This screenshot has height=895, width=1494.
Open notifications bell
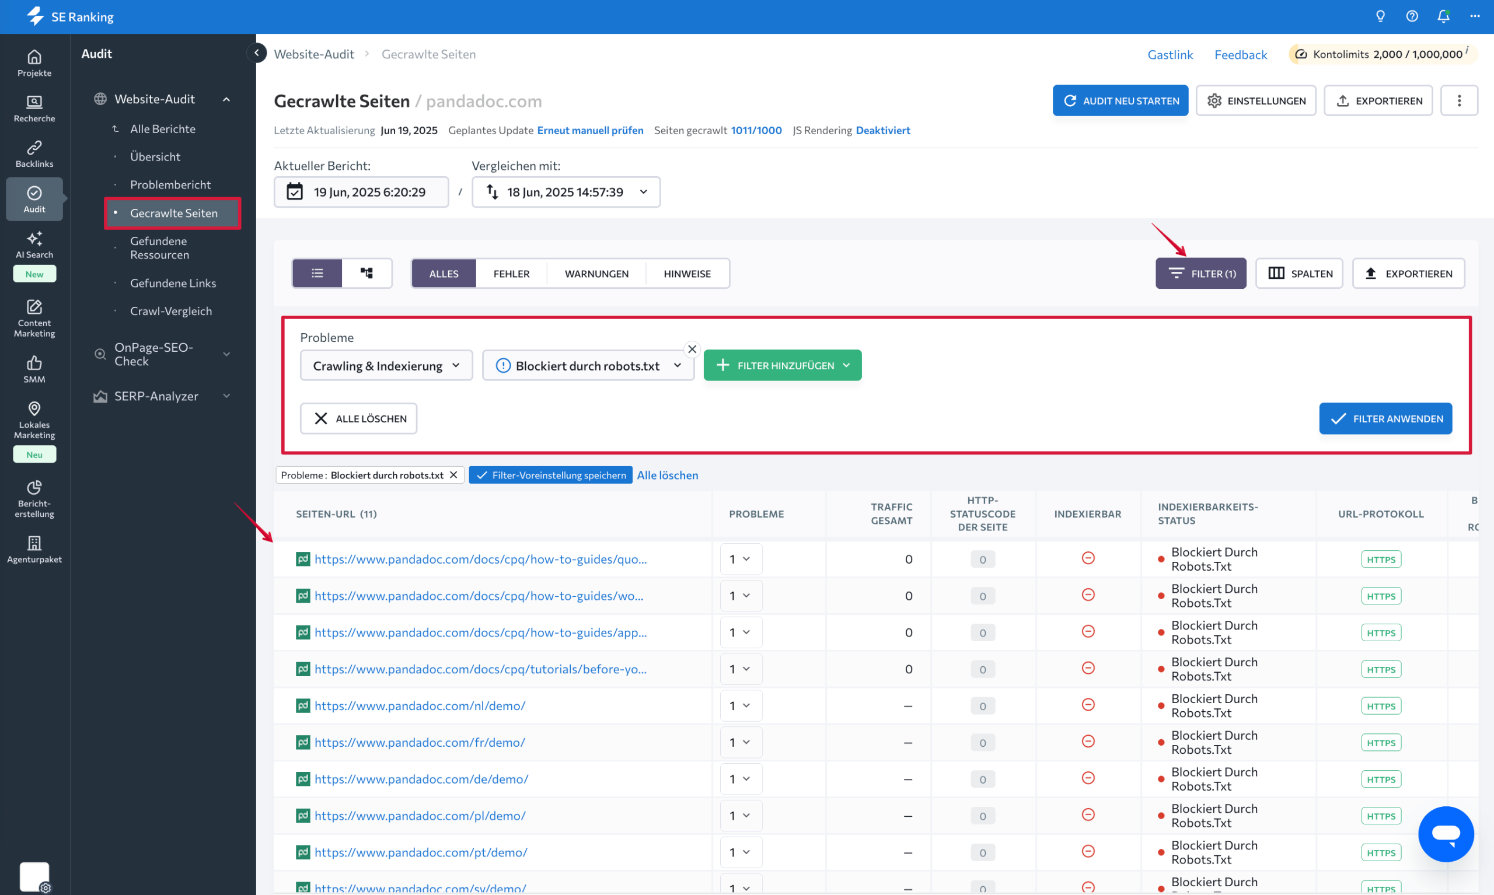pyautogui.click(x=1443, y=16)
